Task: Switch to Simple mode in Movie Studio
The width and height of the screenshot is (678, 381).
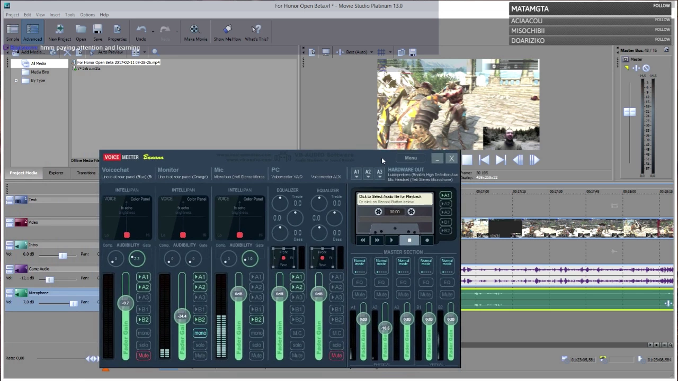Action: 13,33
